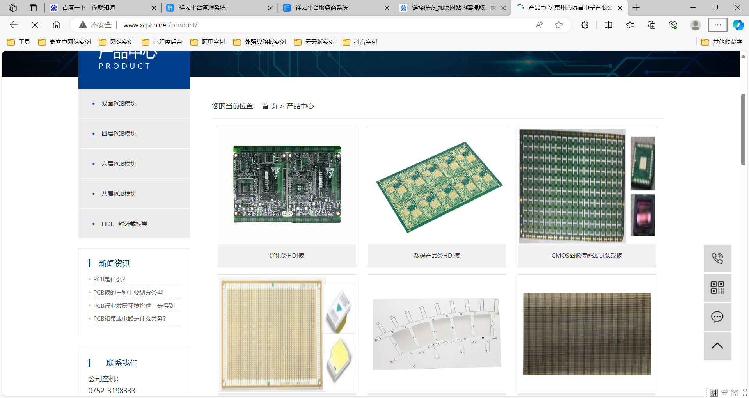Open the QR code floating icon
Image resolution: width=749 pixels, height=398 pixels.
coord(717,288)
